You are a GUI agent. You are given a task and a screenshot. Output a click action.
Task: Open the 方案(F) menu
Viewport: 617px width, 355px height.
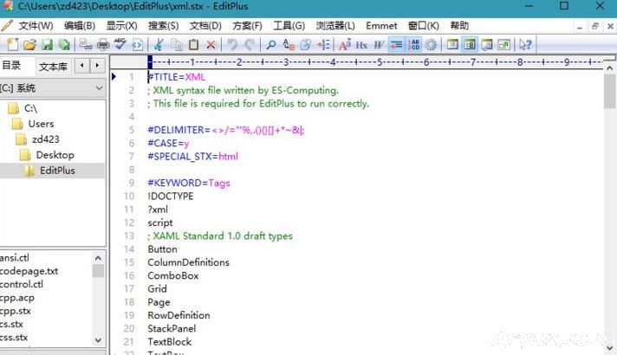(x=247, y=26)
